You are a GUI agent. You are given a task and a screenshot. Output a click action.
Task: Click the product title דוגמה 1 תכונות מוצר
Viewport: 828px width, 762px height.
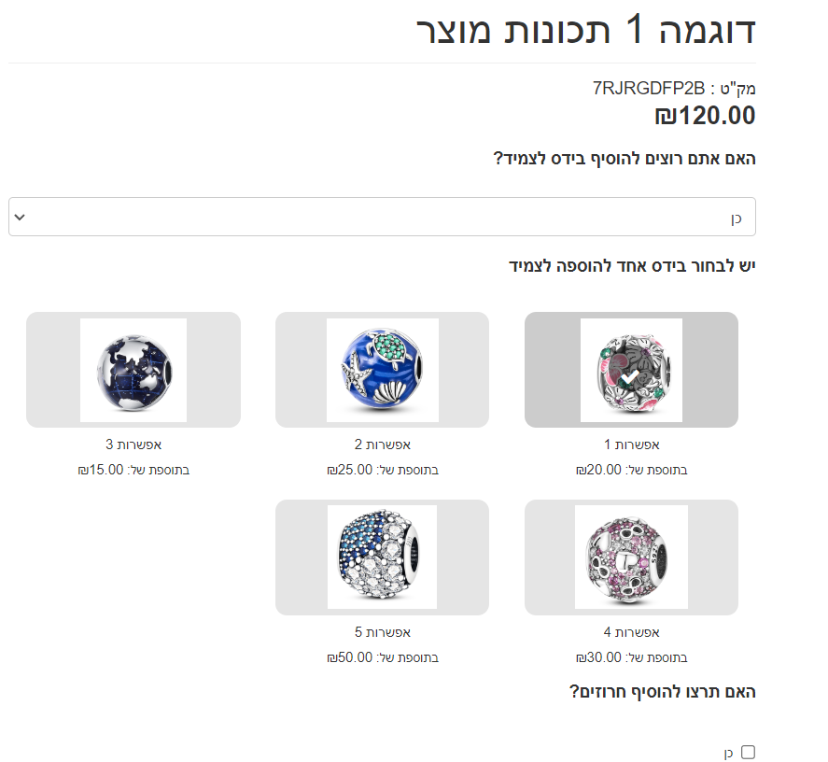point(586,29)
